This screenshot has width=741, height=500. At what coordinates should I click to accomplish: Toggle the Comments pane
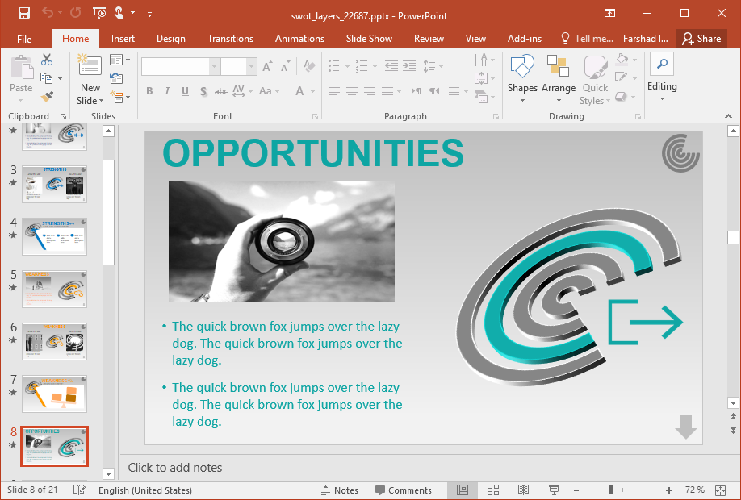click(403, 490)
